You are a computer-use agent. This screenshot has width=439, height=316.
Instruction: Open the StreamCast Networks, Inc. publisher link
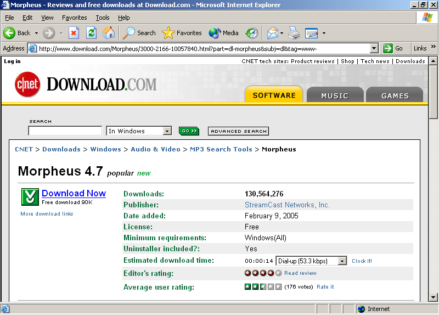tap(287, 205)
